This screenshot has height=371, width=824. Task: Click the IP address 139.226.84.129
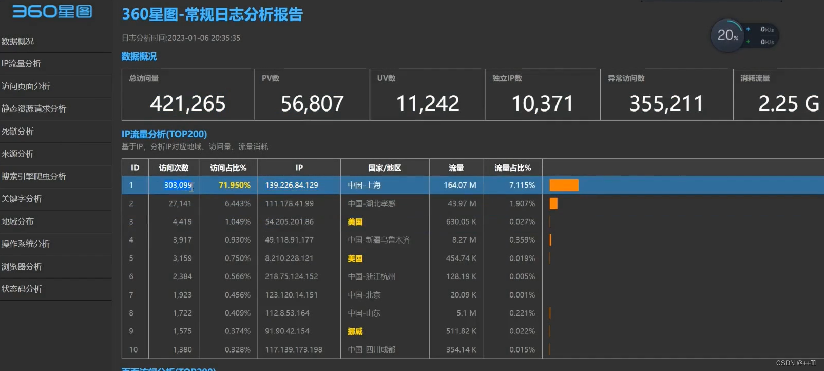point(292,185)
